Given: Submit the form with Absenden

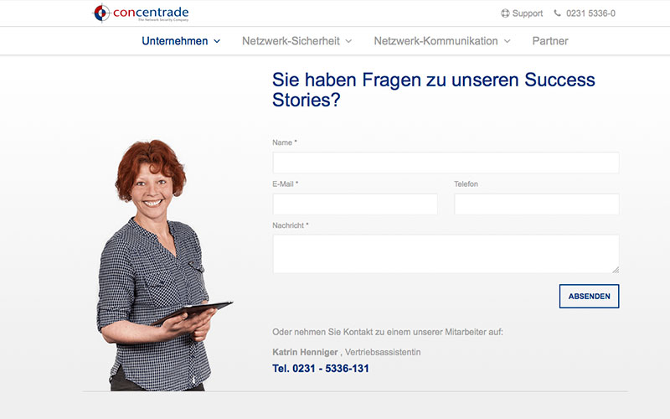Looking at the screenshot, I should pyautogui.click(x=589, y=296).
